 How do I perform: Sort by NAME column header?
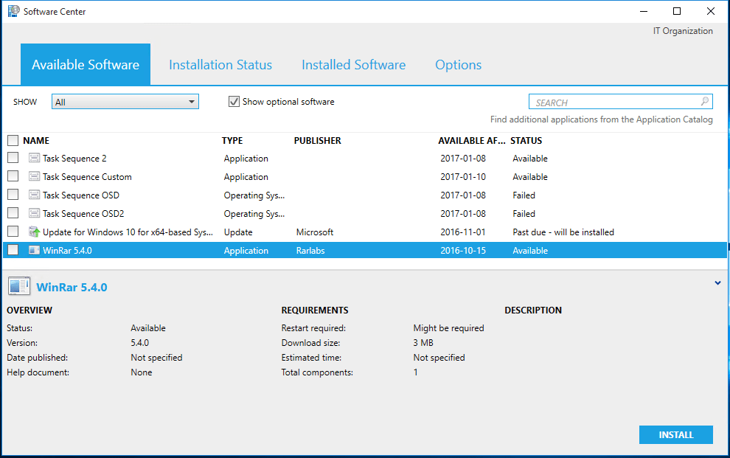pyautogui.click(x=36, y=141)
